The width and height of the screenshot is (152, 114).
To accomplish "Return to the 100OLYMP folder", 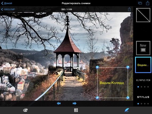I will click(x=8, y=9).
